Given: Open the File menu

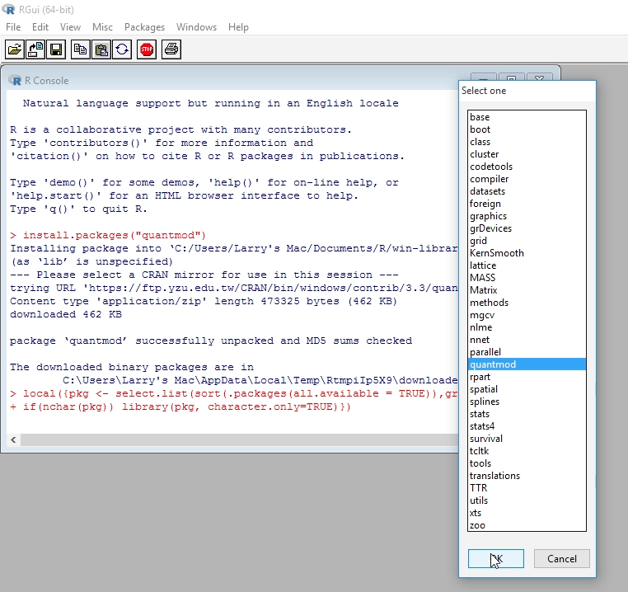Looking at the screenshot, I should (x=13, y=27).
